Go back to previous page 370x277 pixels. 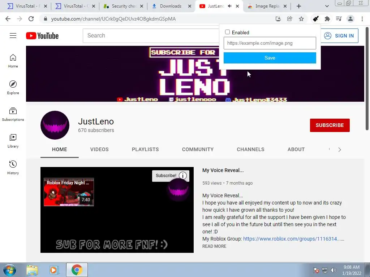(x=8, y=19)
